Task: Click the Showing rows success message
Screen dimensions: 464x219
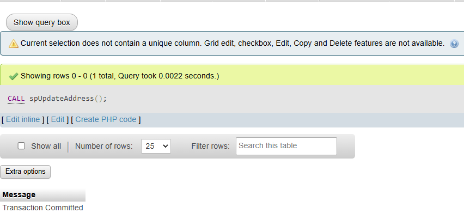Action: point(120,76)
